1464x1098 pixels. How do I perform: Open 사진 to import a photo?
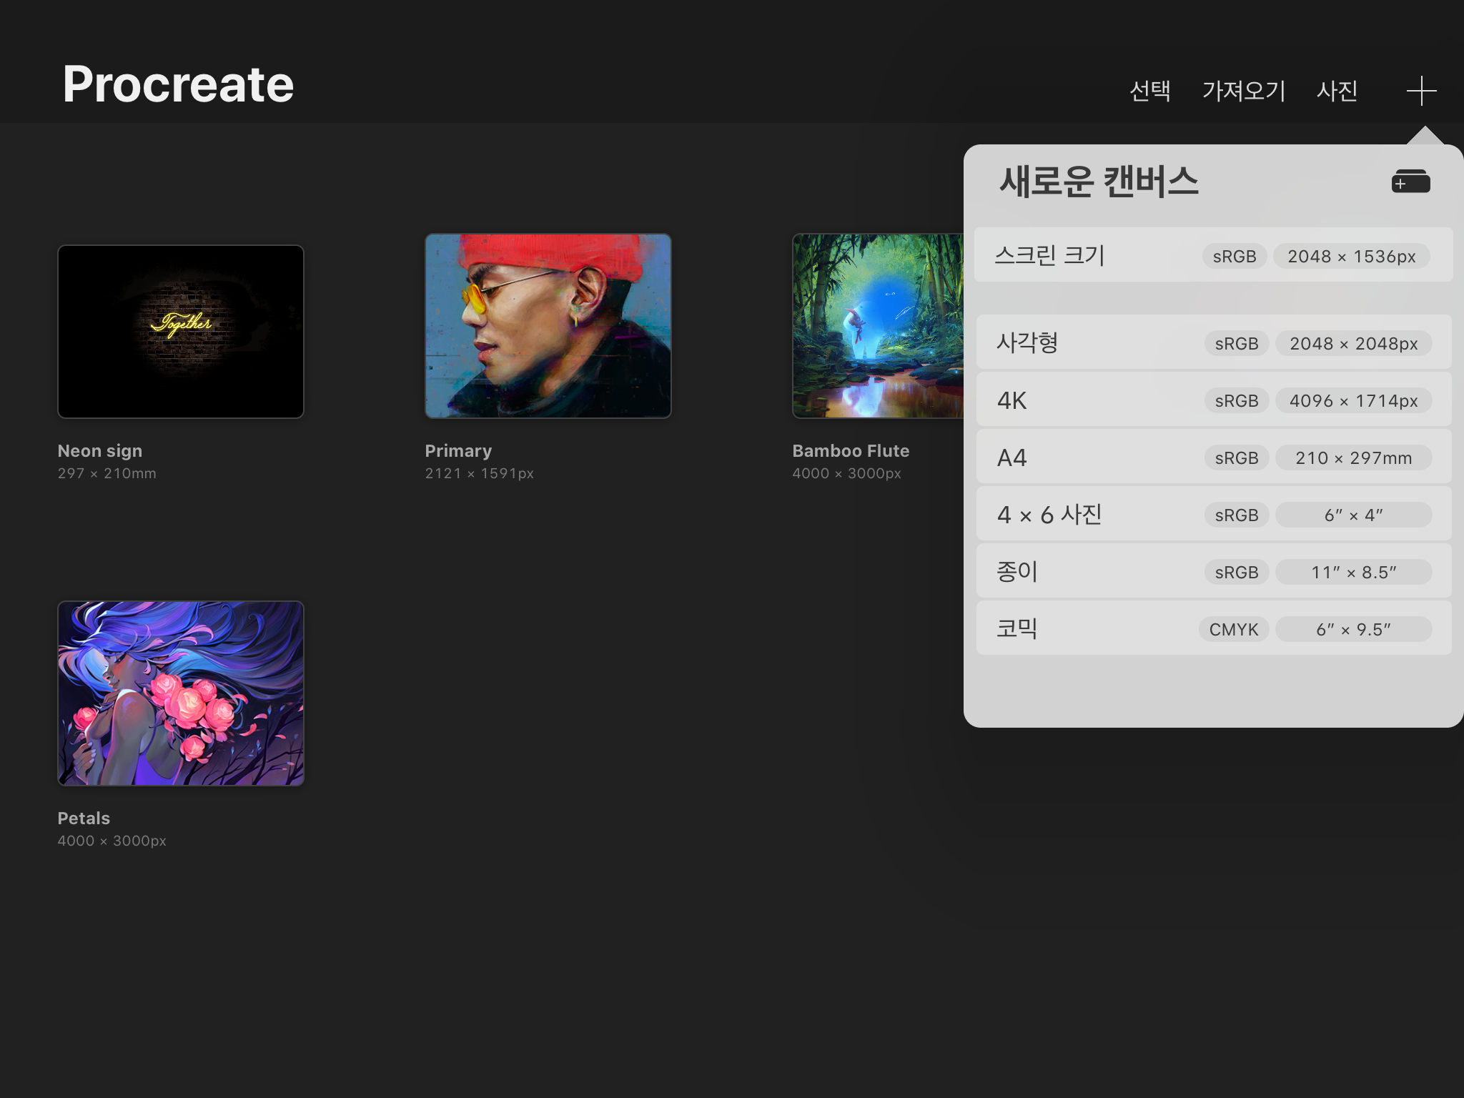[1337, 91]
